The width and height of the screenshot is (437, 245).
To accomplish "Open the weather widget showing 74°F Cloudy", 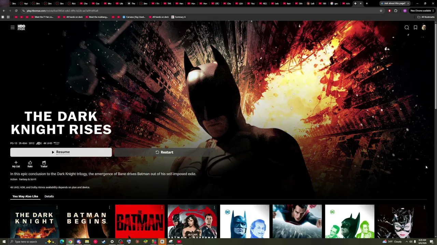I will [393, 242].
